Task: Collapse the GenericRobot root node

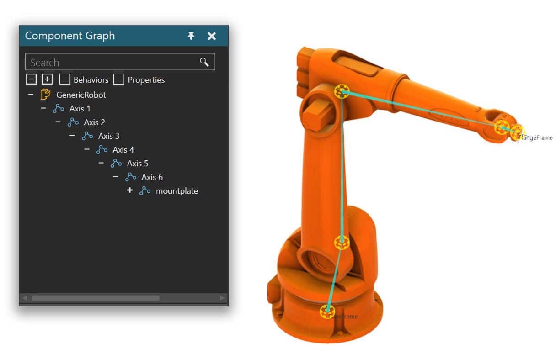Action: click(x=31, y=95)
